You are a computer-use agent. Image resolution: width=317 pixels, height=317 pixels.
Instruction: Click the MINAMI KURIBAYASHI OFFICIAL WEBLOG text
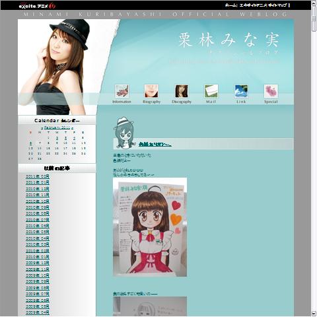pos(155,15)
